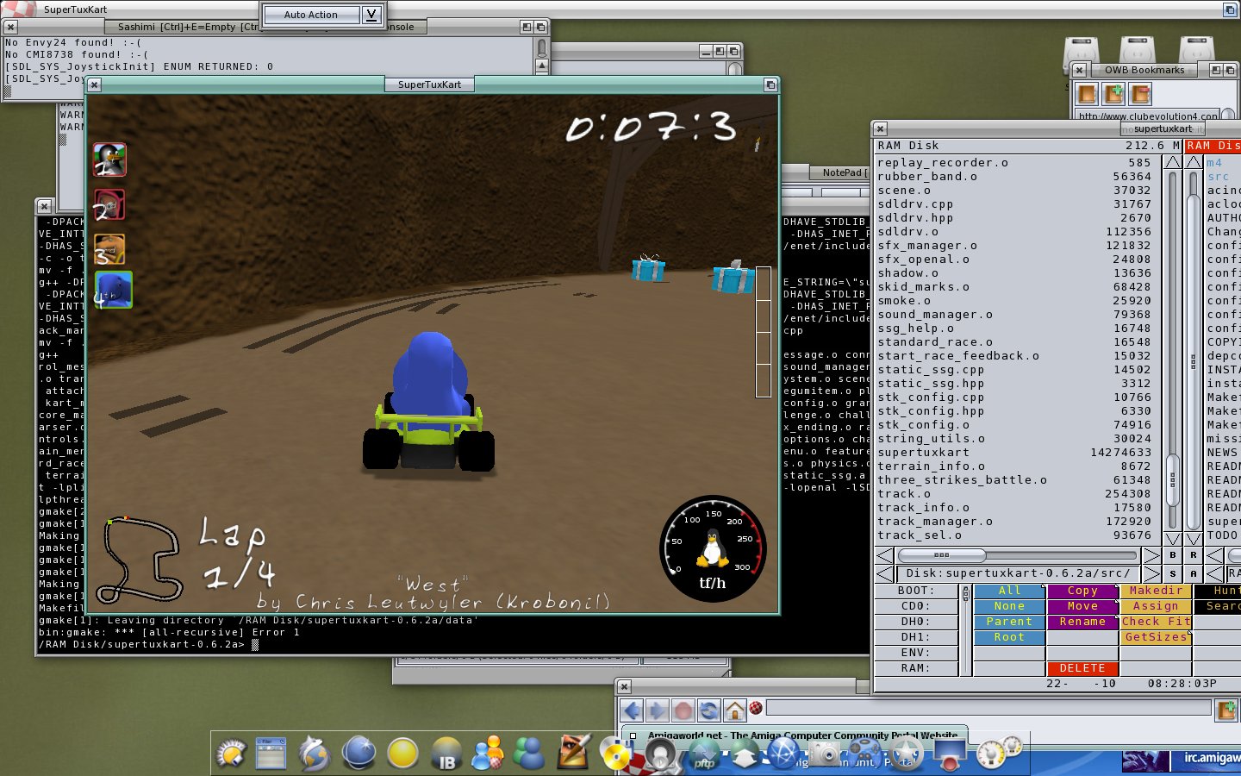Click the red DELETE button
The height and width of the screenshot is (776, 1241).
[x=1082, y=668]
